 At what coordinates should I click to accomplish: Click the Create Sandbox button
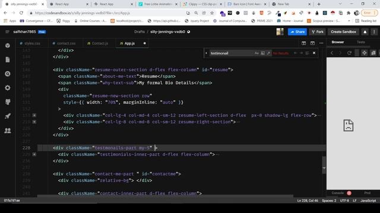pyautogui.click(x=343, y=32)
